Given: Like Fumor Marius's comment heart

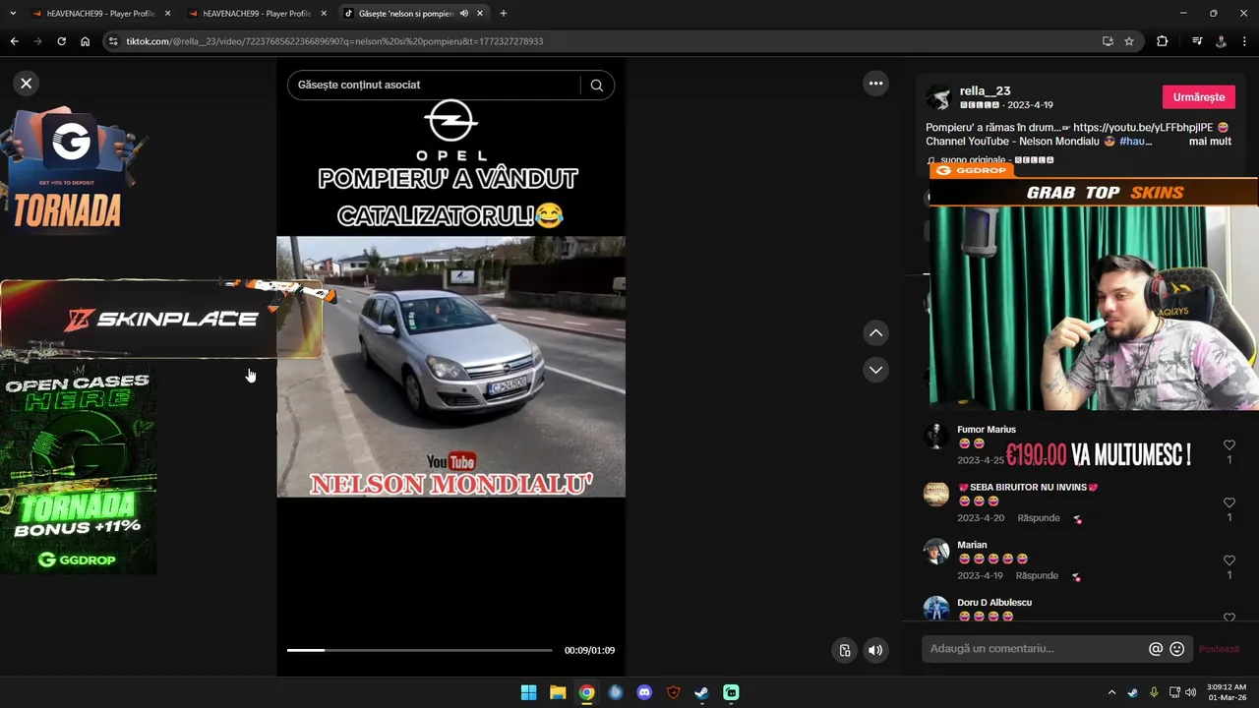Looking at the screenshot, I should coord(1229,445).
